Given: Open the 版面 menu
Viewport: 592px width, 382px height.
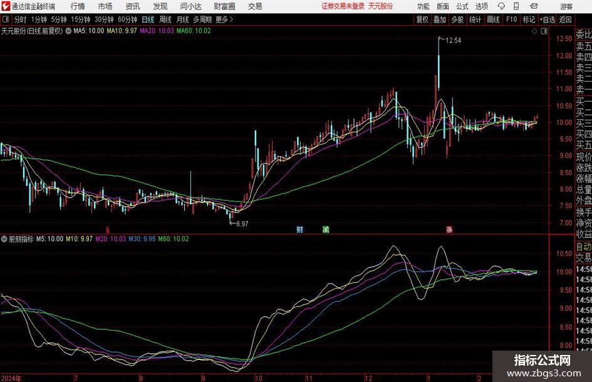Looking at the screenshot, I should pyautogui.click(x=442, y=6).
